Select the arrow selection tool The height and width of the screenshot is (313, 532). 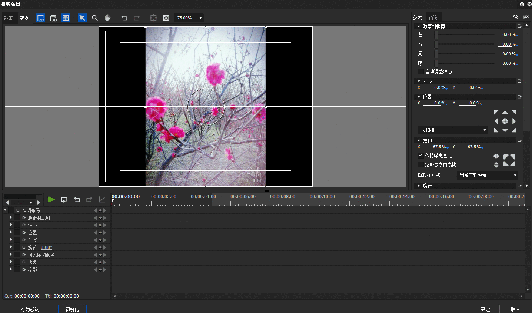click(x=82, y=18)
